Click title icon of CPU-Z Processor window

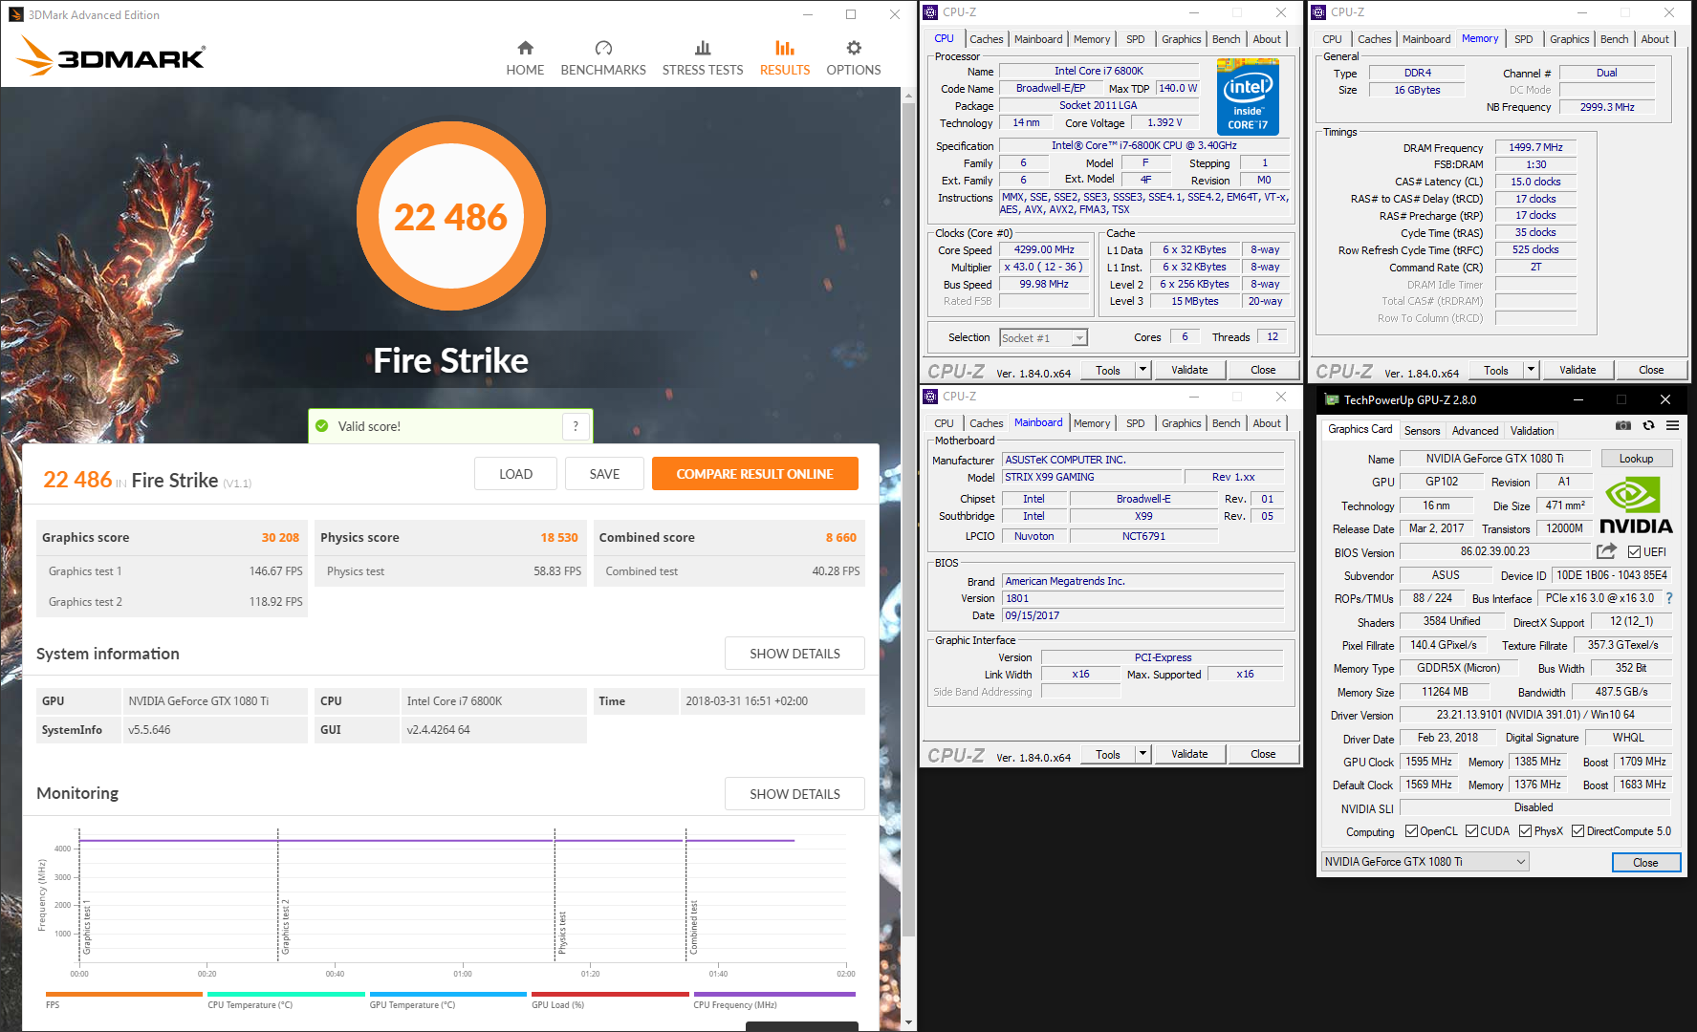pos(930,12)
